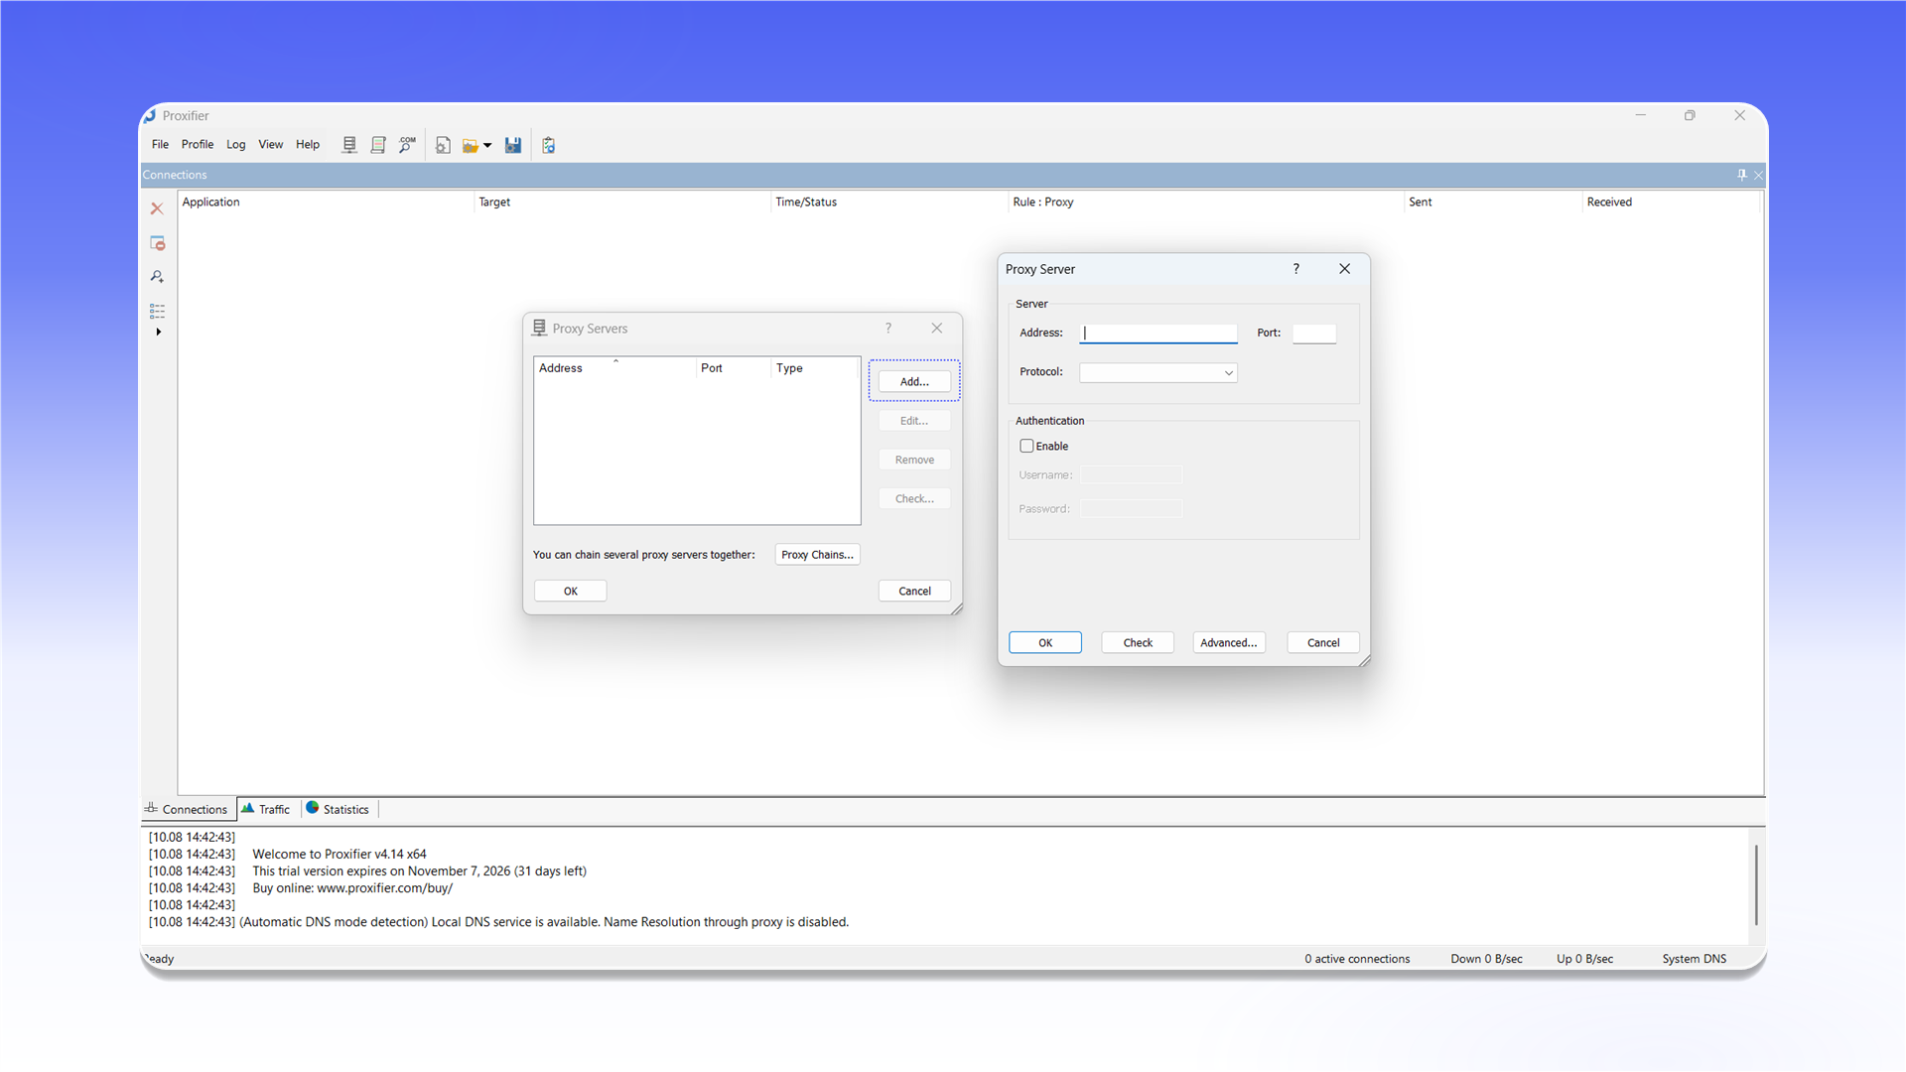Click the pin icon on the Connections panel header
Image resolution: width=1906 pixels, height=1072 pixels.
pos(1742,175)
